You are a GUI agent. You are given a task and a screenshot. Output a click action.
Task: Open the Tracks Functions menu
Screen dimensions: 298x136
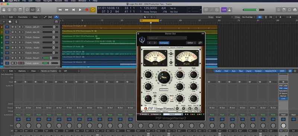point(24,17)
